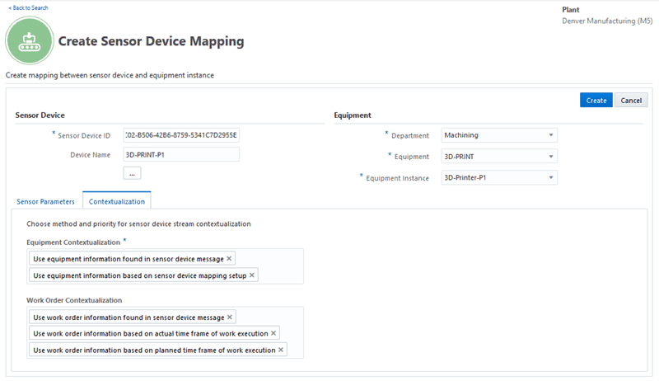Click the 'Work Order Contextualization' label
Viewport: 659px width, 381px height.
(74, 300)
